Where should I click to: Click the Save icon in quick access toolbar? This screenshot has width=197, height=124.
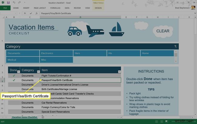click(x=8, y=2)
